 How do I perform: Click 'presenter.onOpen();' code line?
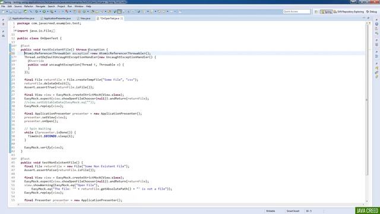click(41, 121)
